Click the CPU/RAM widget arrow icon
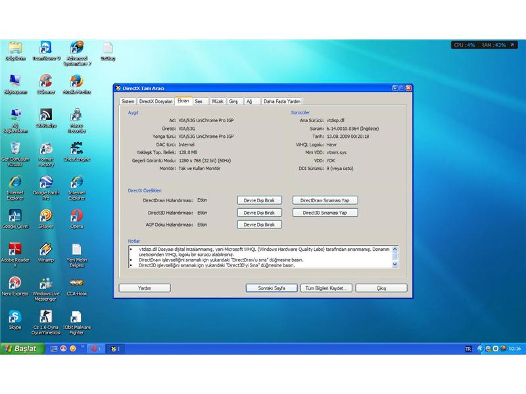The height and width of the screenshot is (394, 526). click(512, 45)
